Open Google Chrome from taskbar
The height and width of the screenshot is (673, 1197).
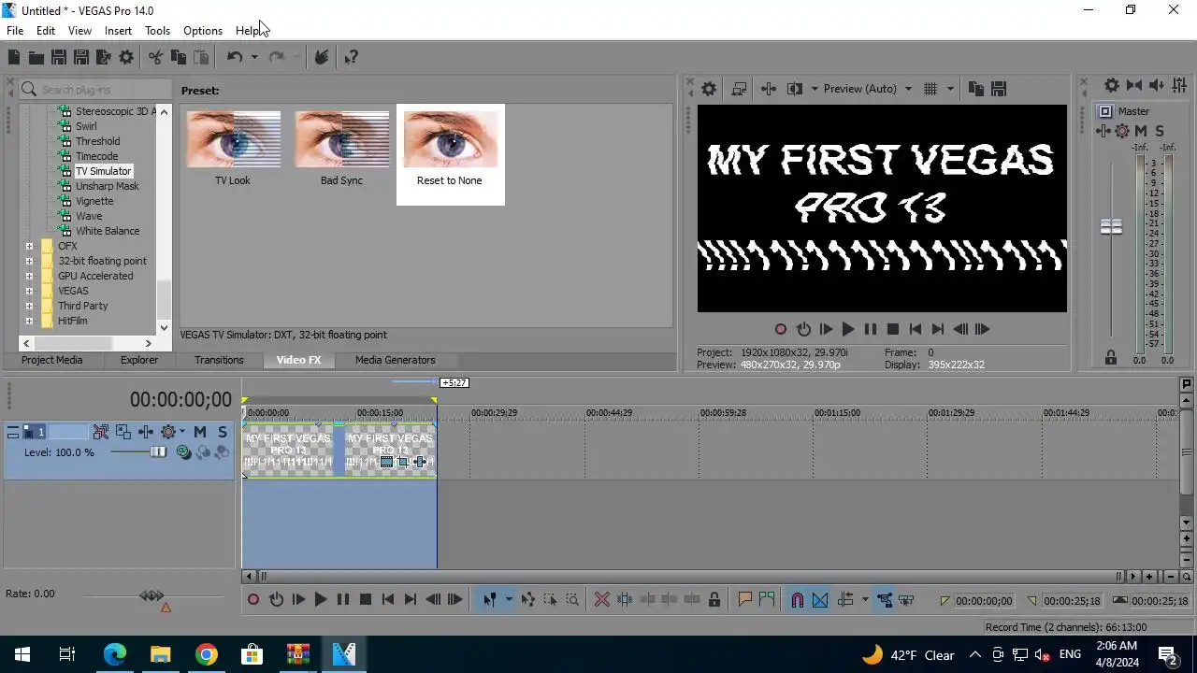point(207,654)
